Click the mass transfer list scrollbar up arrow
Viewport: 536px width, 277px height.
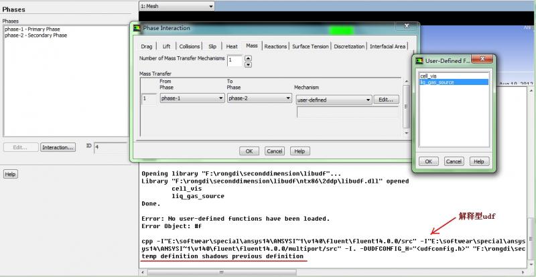pyautogui.click(x=407, y=81)
